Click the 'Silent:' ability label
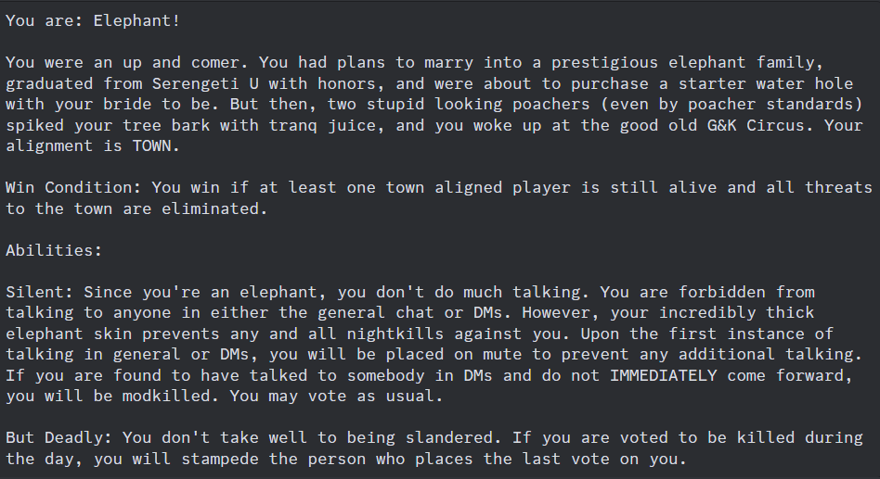This screenshot has width=880, height=479. (x=39, y=293)
